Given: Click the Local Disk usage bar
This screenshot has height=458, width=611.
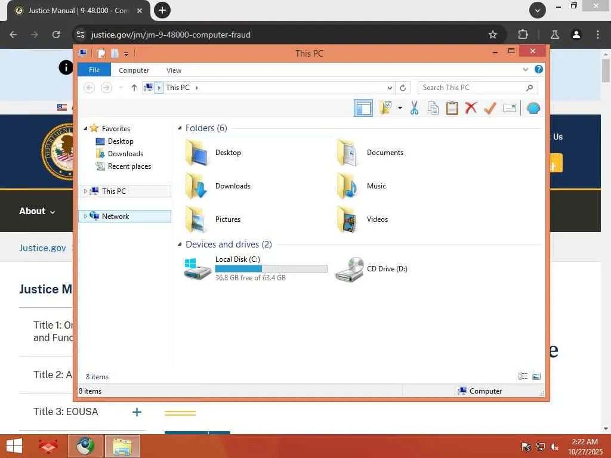Looking at the screenshot, I should click(271, 269).
